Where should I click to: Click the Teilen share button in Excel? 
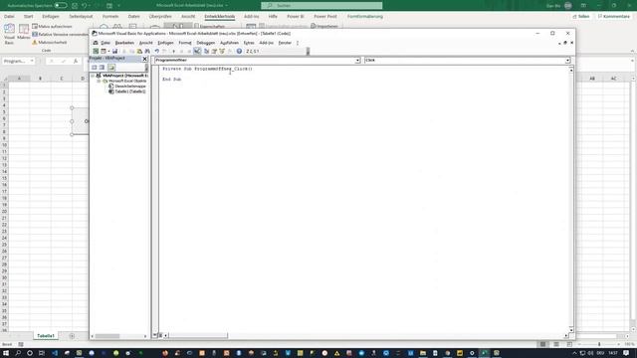(x=581, y=17)
